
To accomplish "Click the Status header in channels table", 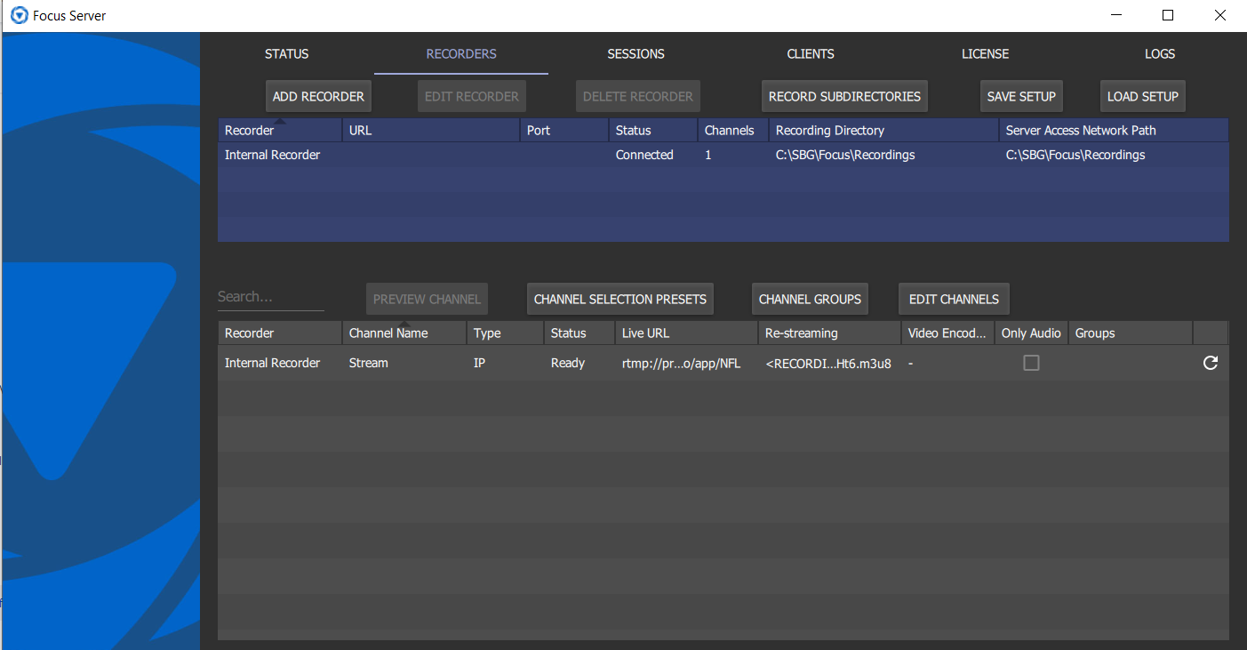I will pos(580,333).
